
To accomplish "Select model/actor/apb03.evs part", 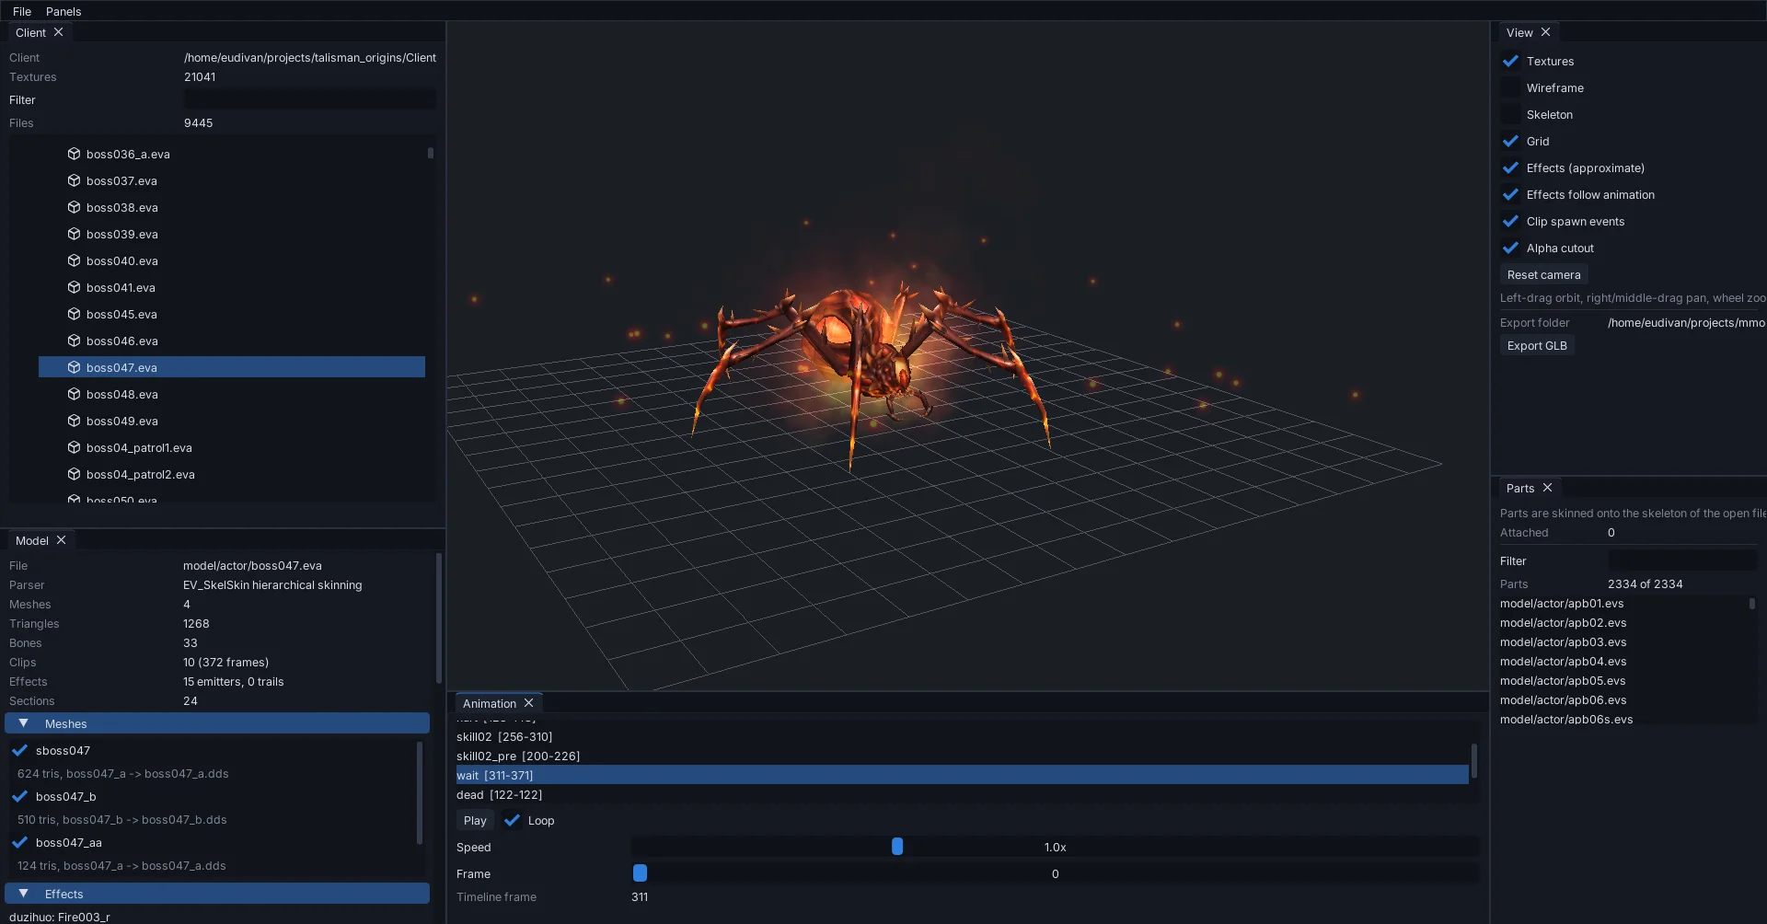I will point(1563,641).
